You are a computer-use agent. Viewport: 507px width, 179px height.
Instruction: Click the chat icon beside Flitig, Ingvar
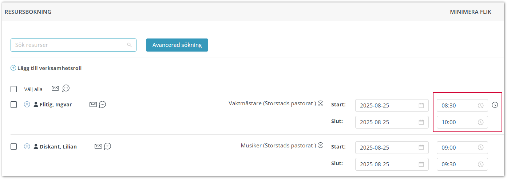click(x=102, y=105)
